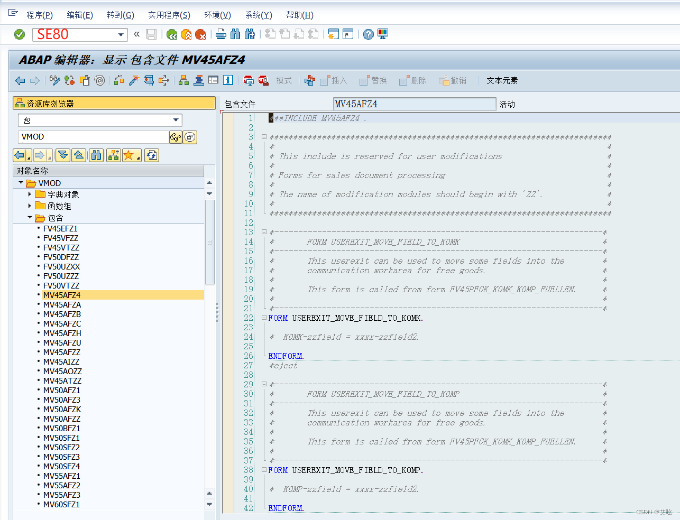Viewport: 680px width, 520px height.
Task: Click the Print icon in toolbar
Action: (x=221, y=34)
